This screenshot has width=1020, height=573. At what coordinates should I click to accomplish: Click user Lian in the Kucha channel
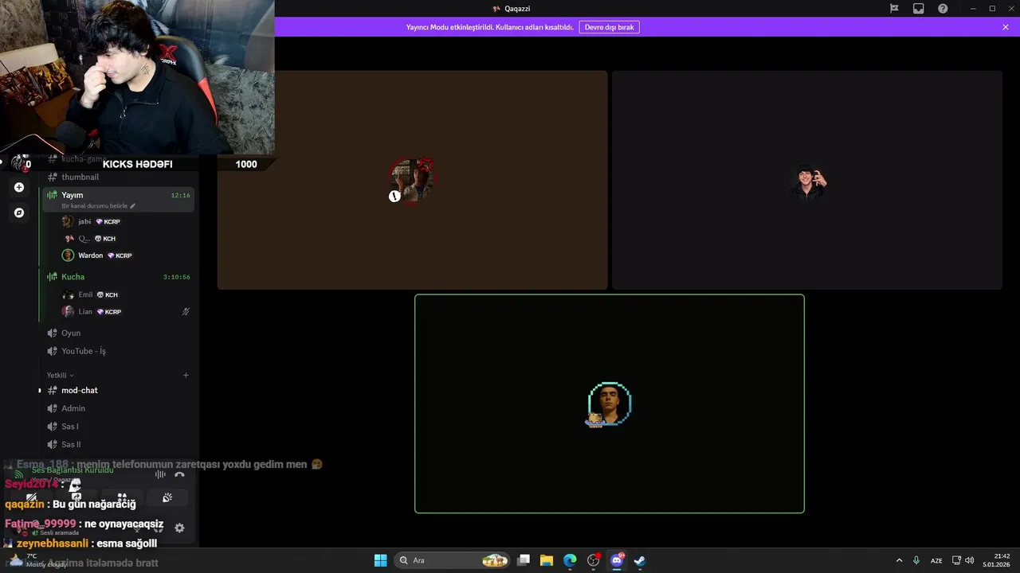coord(85,312)
